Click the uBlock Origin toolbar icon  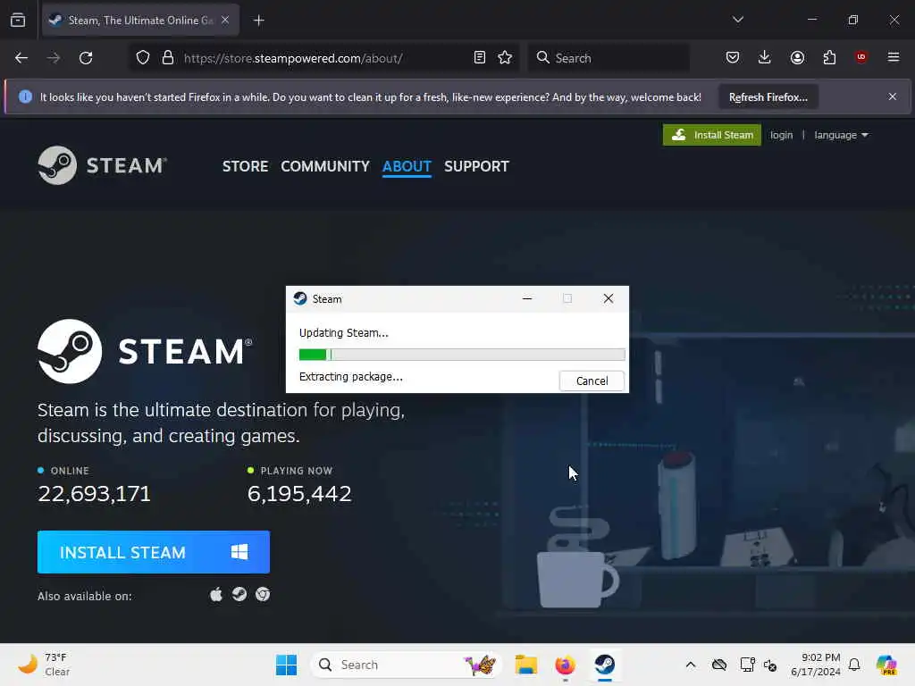[x=860, y=57]
